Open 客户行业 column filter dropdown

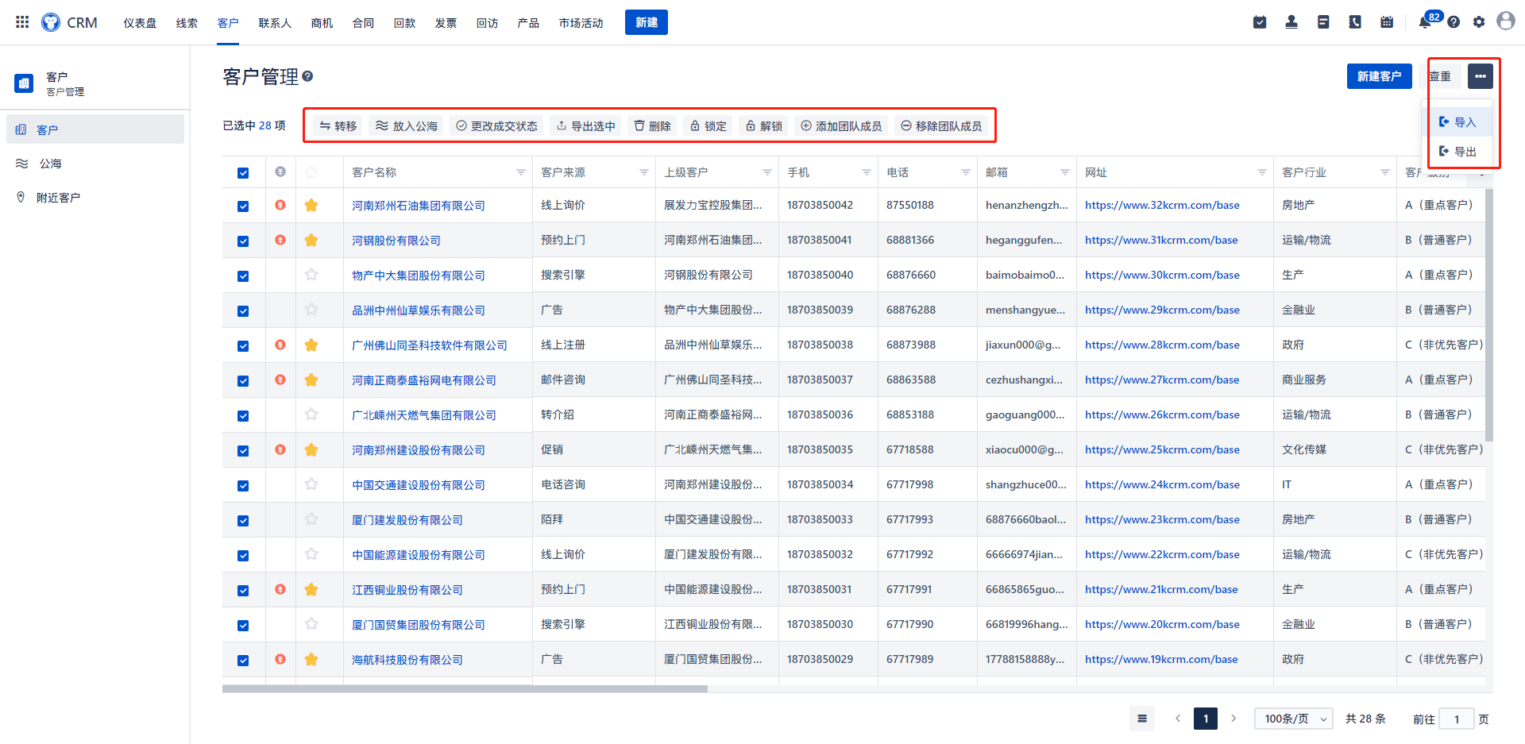pos(1385,172)
